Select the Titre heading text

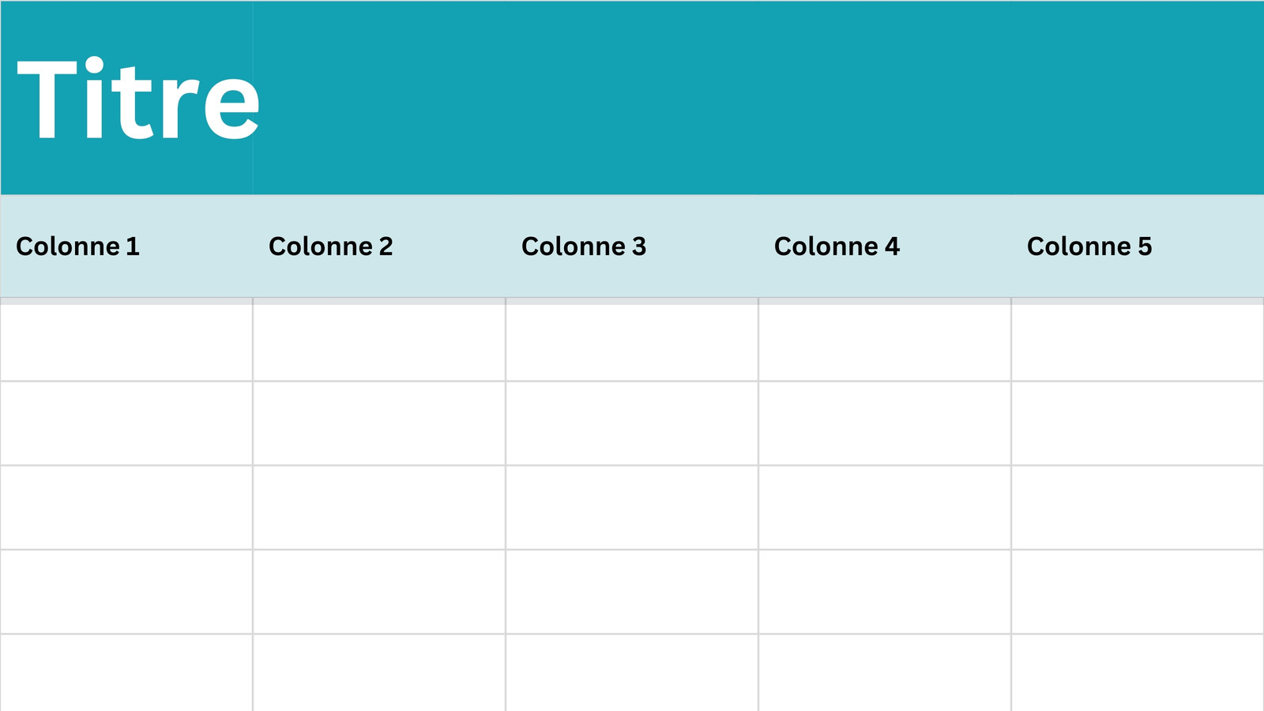pyautogui.click(x=138, y=100)
